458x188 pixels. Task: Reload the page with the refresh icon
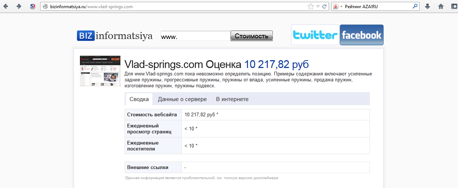(324, 6)
